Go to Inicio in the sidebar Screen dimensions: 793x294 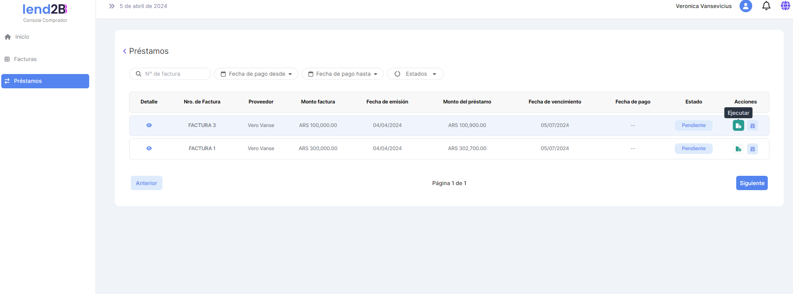pyautogui.click(x=22, y=37)
